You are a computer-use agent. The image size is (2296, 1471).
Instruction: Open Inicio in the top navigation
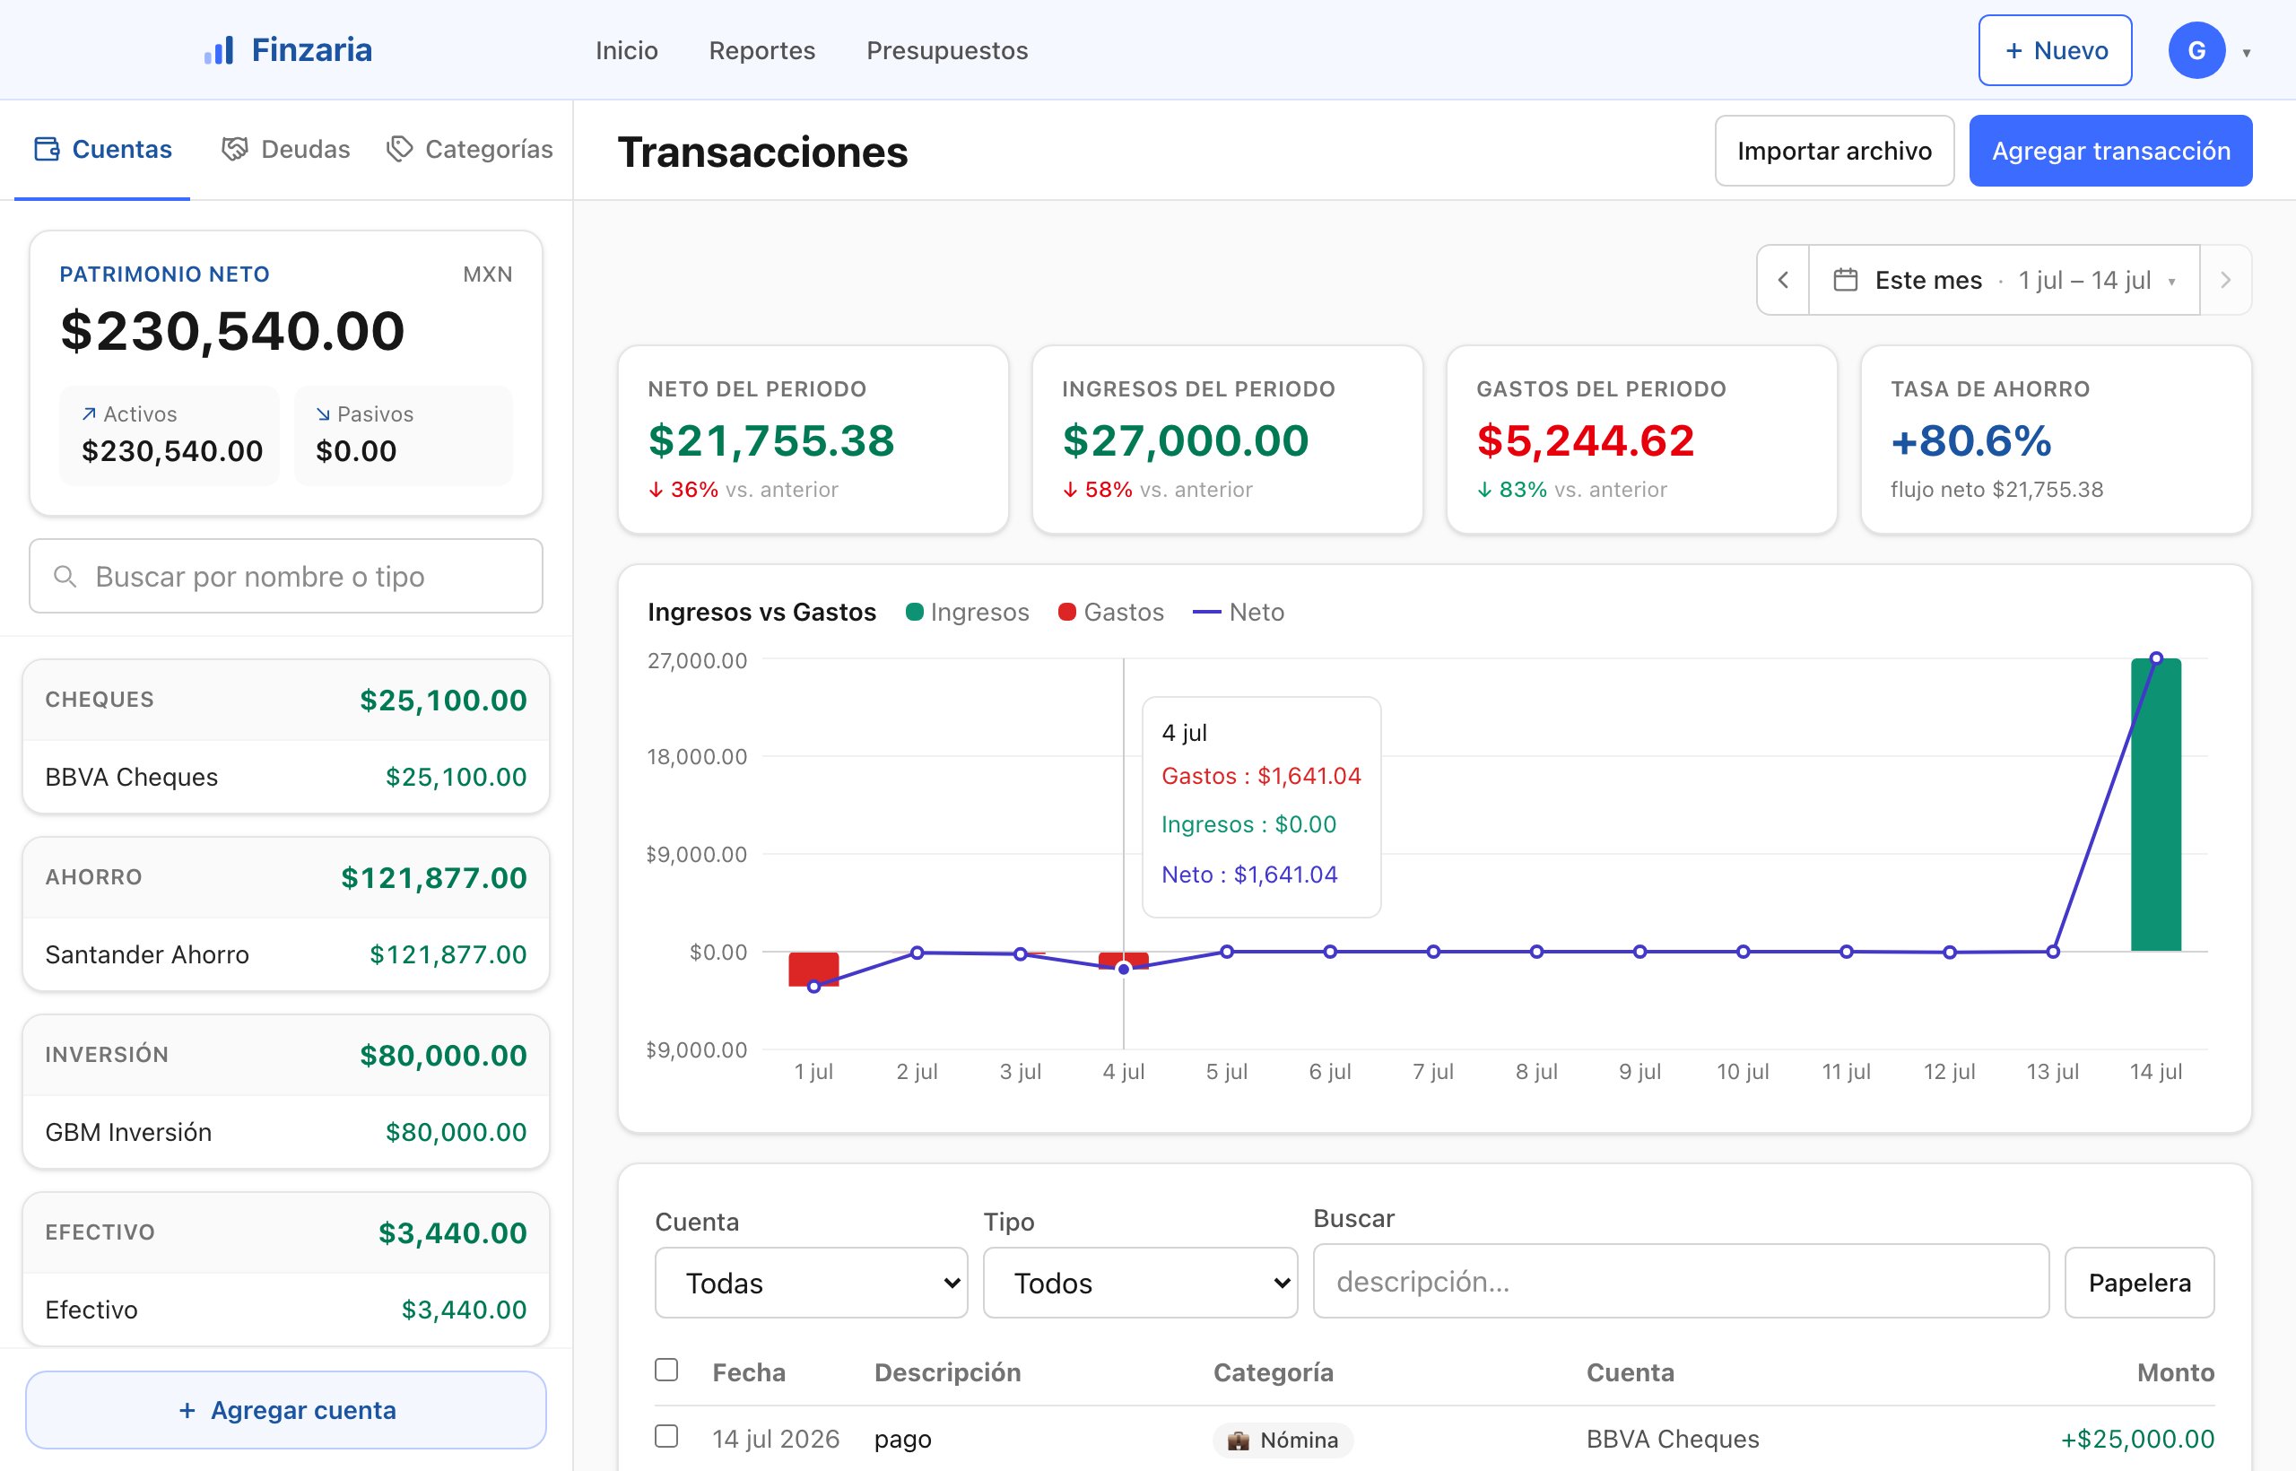[627, 50]
